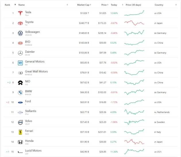Click Tesla's 30-day price chart

point(134,13)
